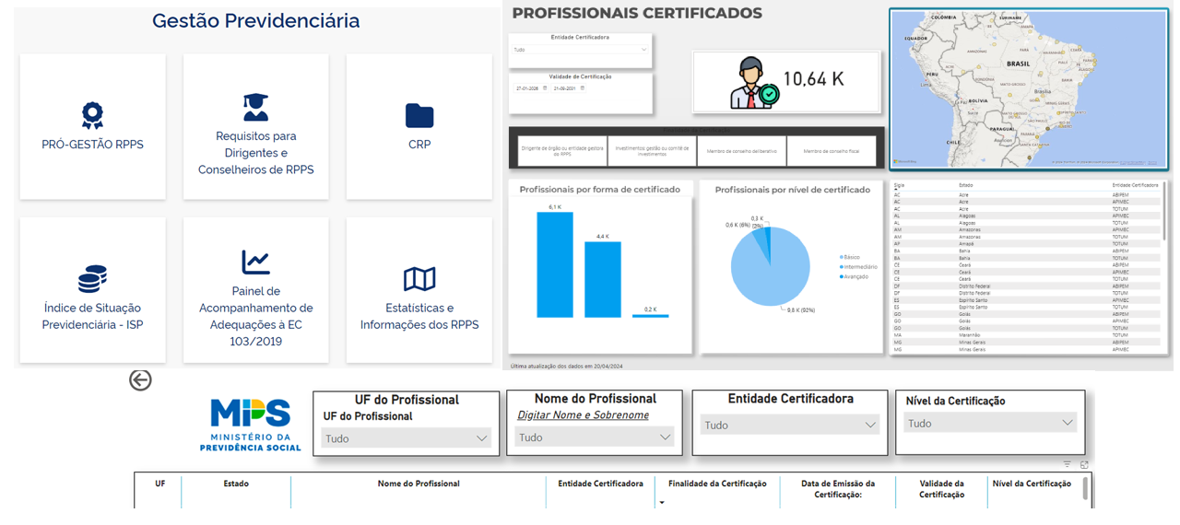Sort by Nome do Profissional column header
1180x525 pixels.
(419, 484)
